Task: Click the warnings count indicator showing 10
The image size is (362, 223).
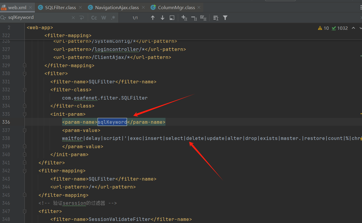Action: [x=323, y=28]
